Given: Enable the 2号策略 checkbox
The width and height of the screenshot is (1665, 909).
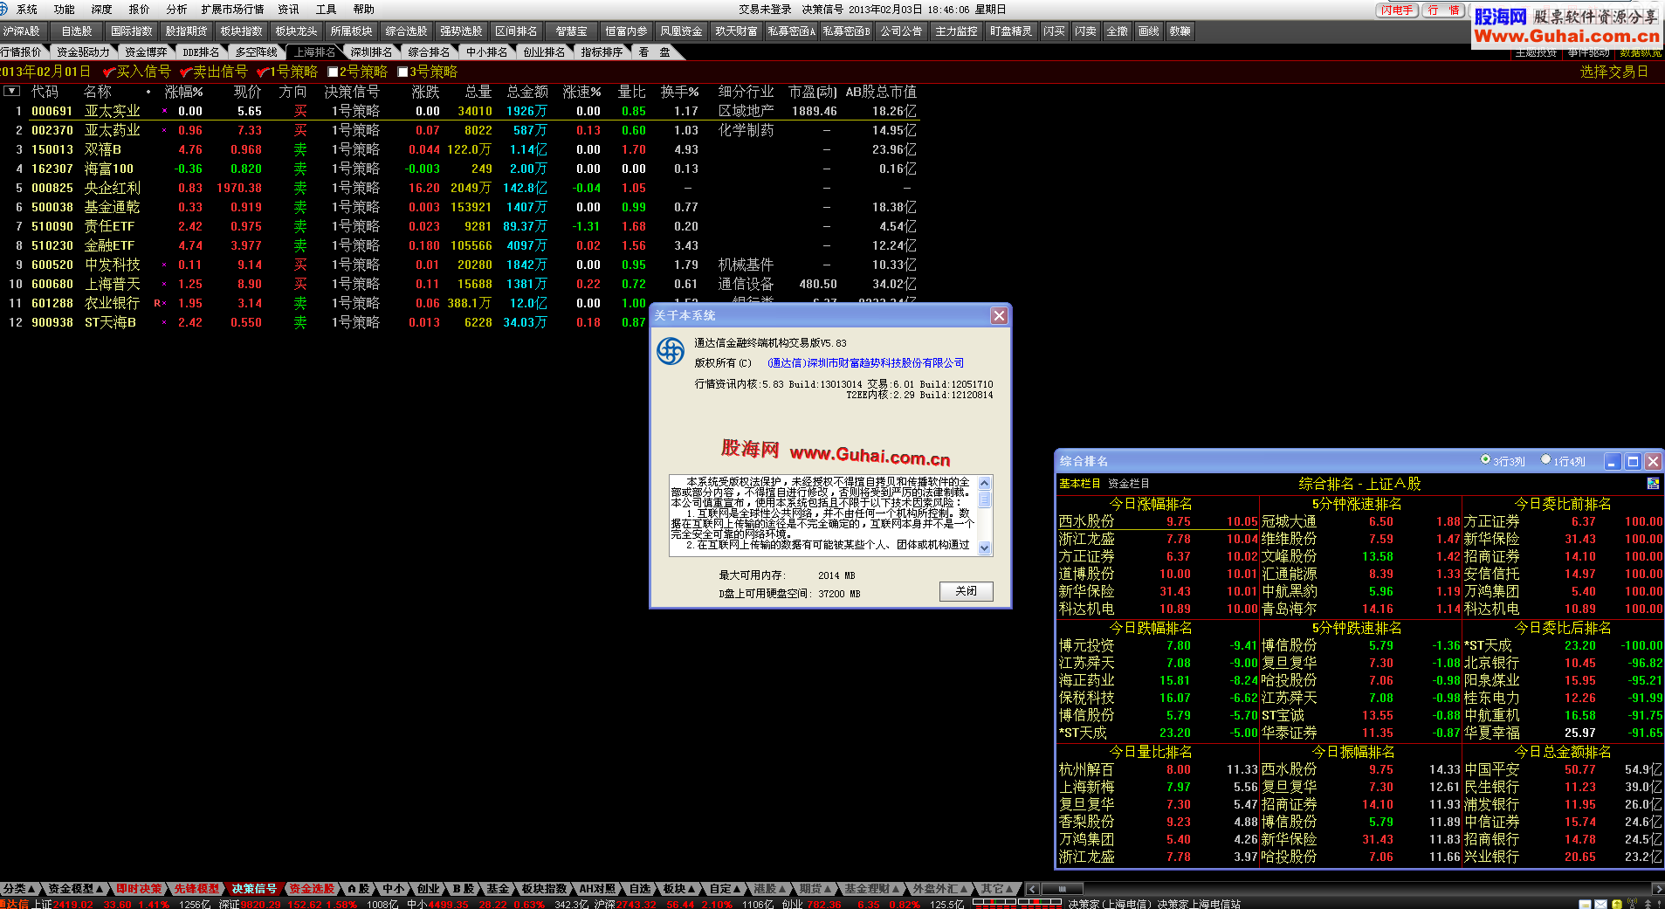Looking at the screenshot, I should (333, 72).
